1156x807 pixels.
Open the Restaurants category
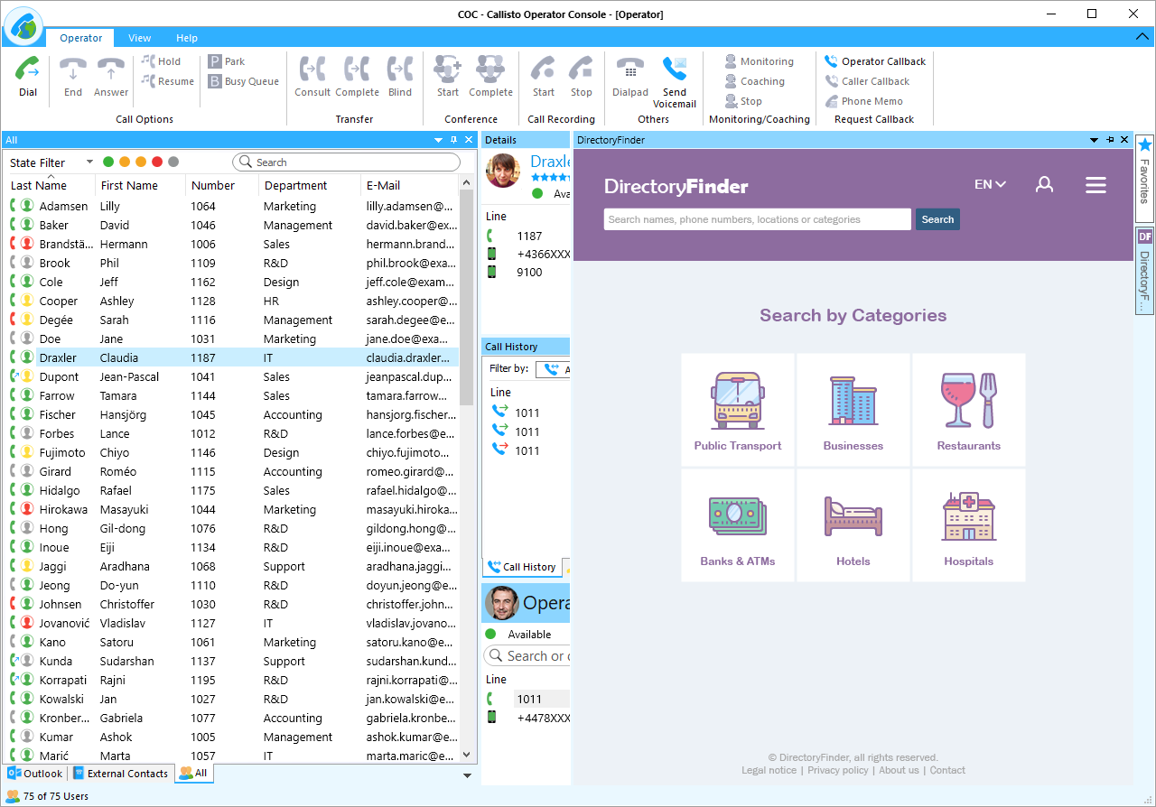(969, 410)
